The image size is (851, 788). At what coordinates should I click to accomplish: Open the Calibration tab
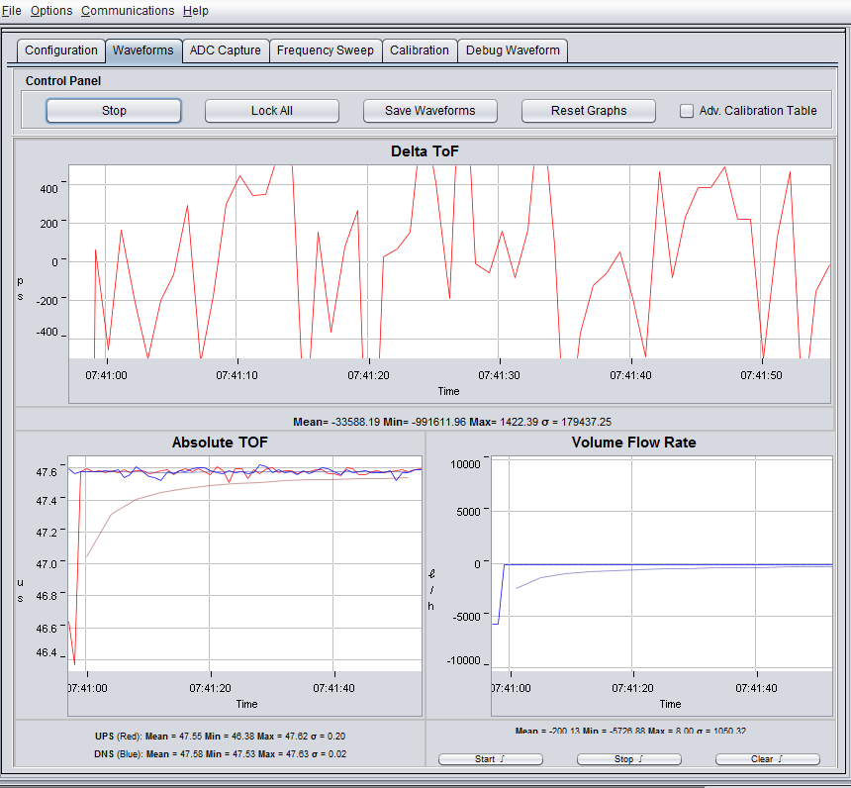coord(420,50)
